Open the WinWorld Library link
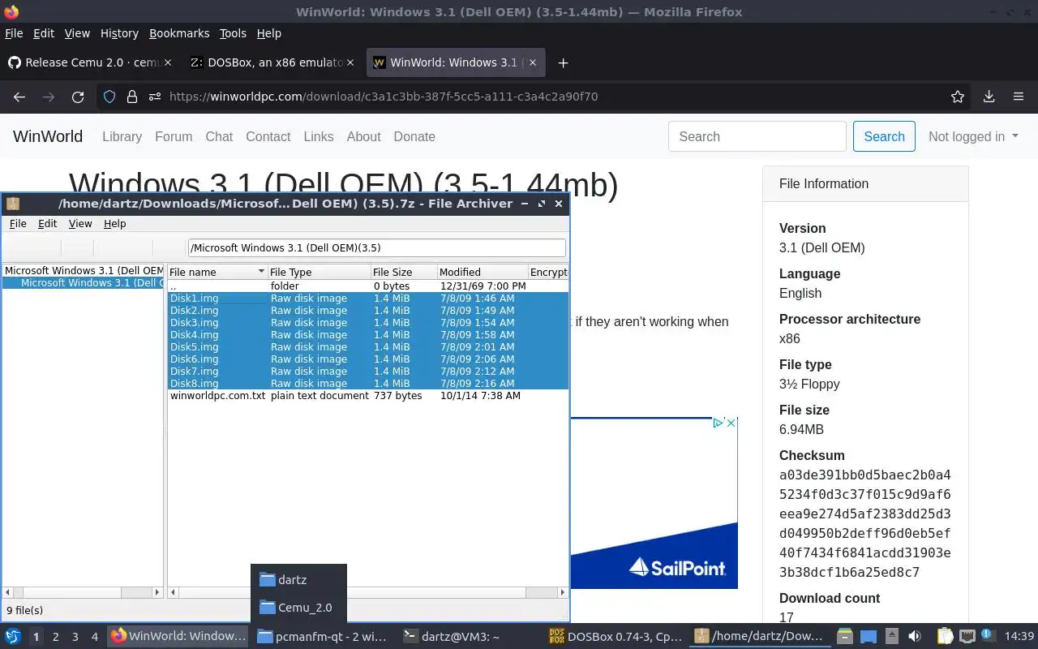1038x649 pixels. pyautogui.click(x=122, y=136)
